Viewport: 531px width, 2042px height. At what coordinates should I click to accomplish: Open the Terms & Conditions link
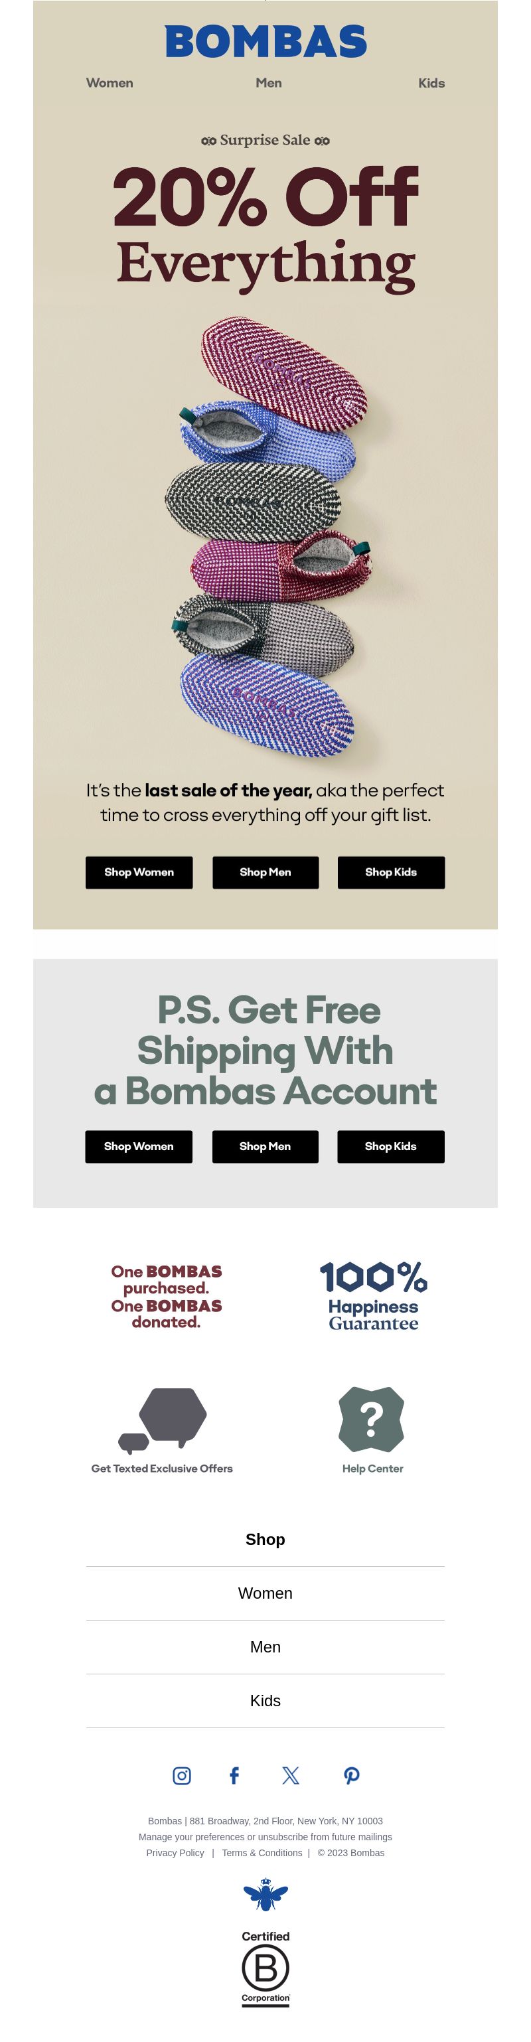262,1853
